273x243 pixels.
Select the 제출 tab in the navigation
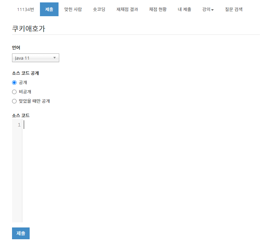(49, 9)
